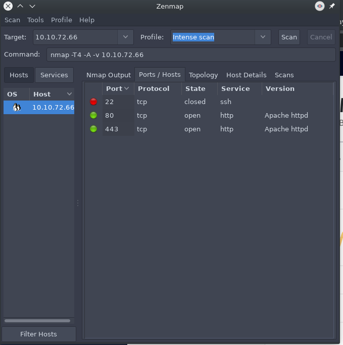This screenshot has height=345, width=343.
Task: Click the red closed-state icon for port 22
Action: pyautogui.click(x=93, y=102)
